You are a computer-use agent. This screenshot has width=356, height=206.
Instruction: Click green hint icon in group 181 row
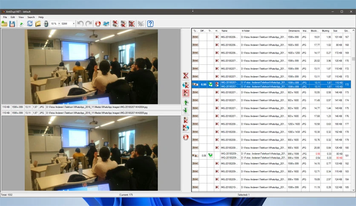210,155
